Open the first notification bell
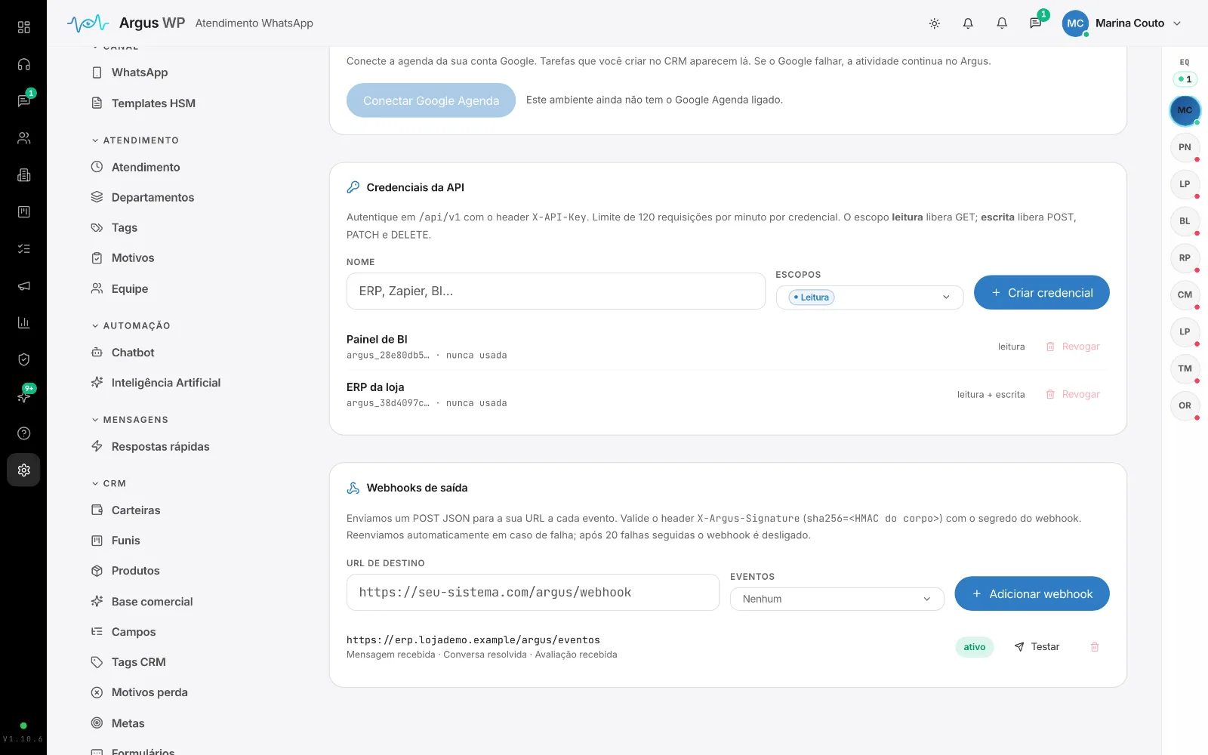1208x755 pixels. (968, 23)
